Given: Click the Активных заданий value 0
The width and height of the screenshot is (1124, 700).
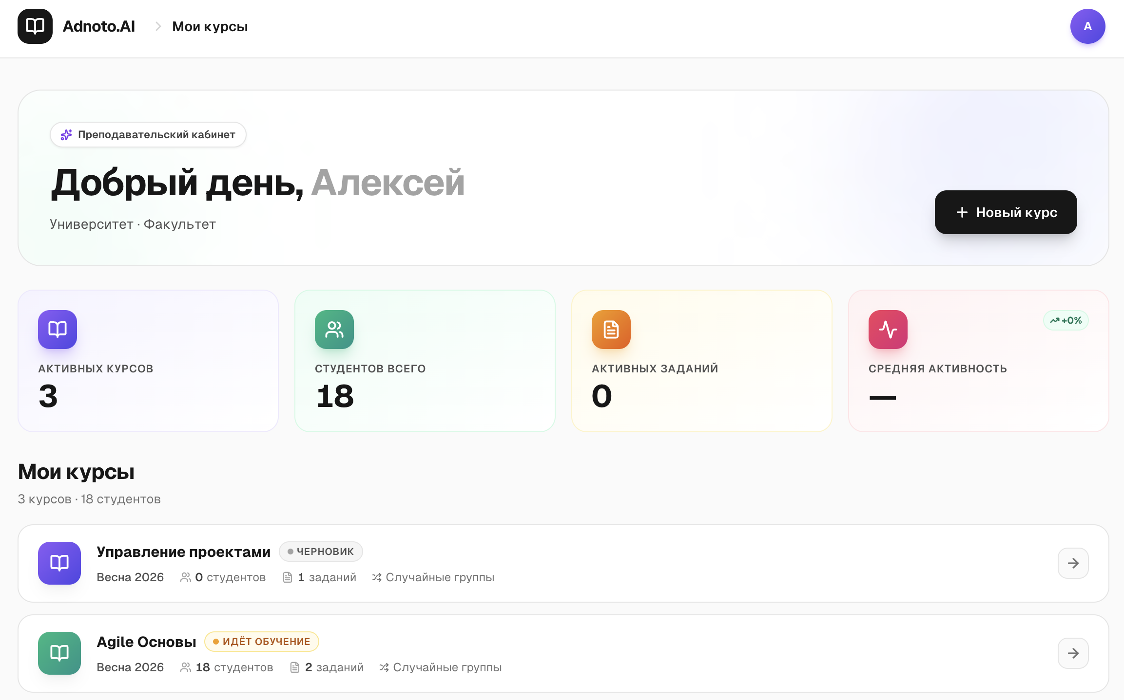Looking at the screenshot, I should 602,396.
